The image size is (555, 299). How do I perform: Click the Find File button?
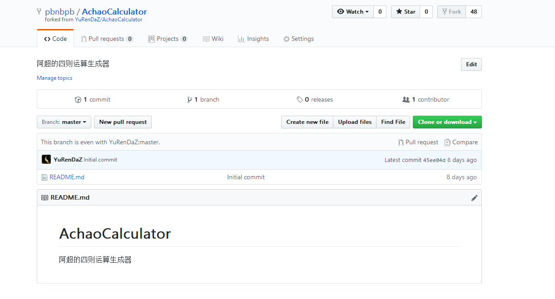tap(393, 122)
